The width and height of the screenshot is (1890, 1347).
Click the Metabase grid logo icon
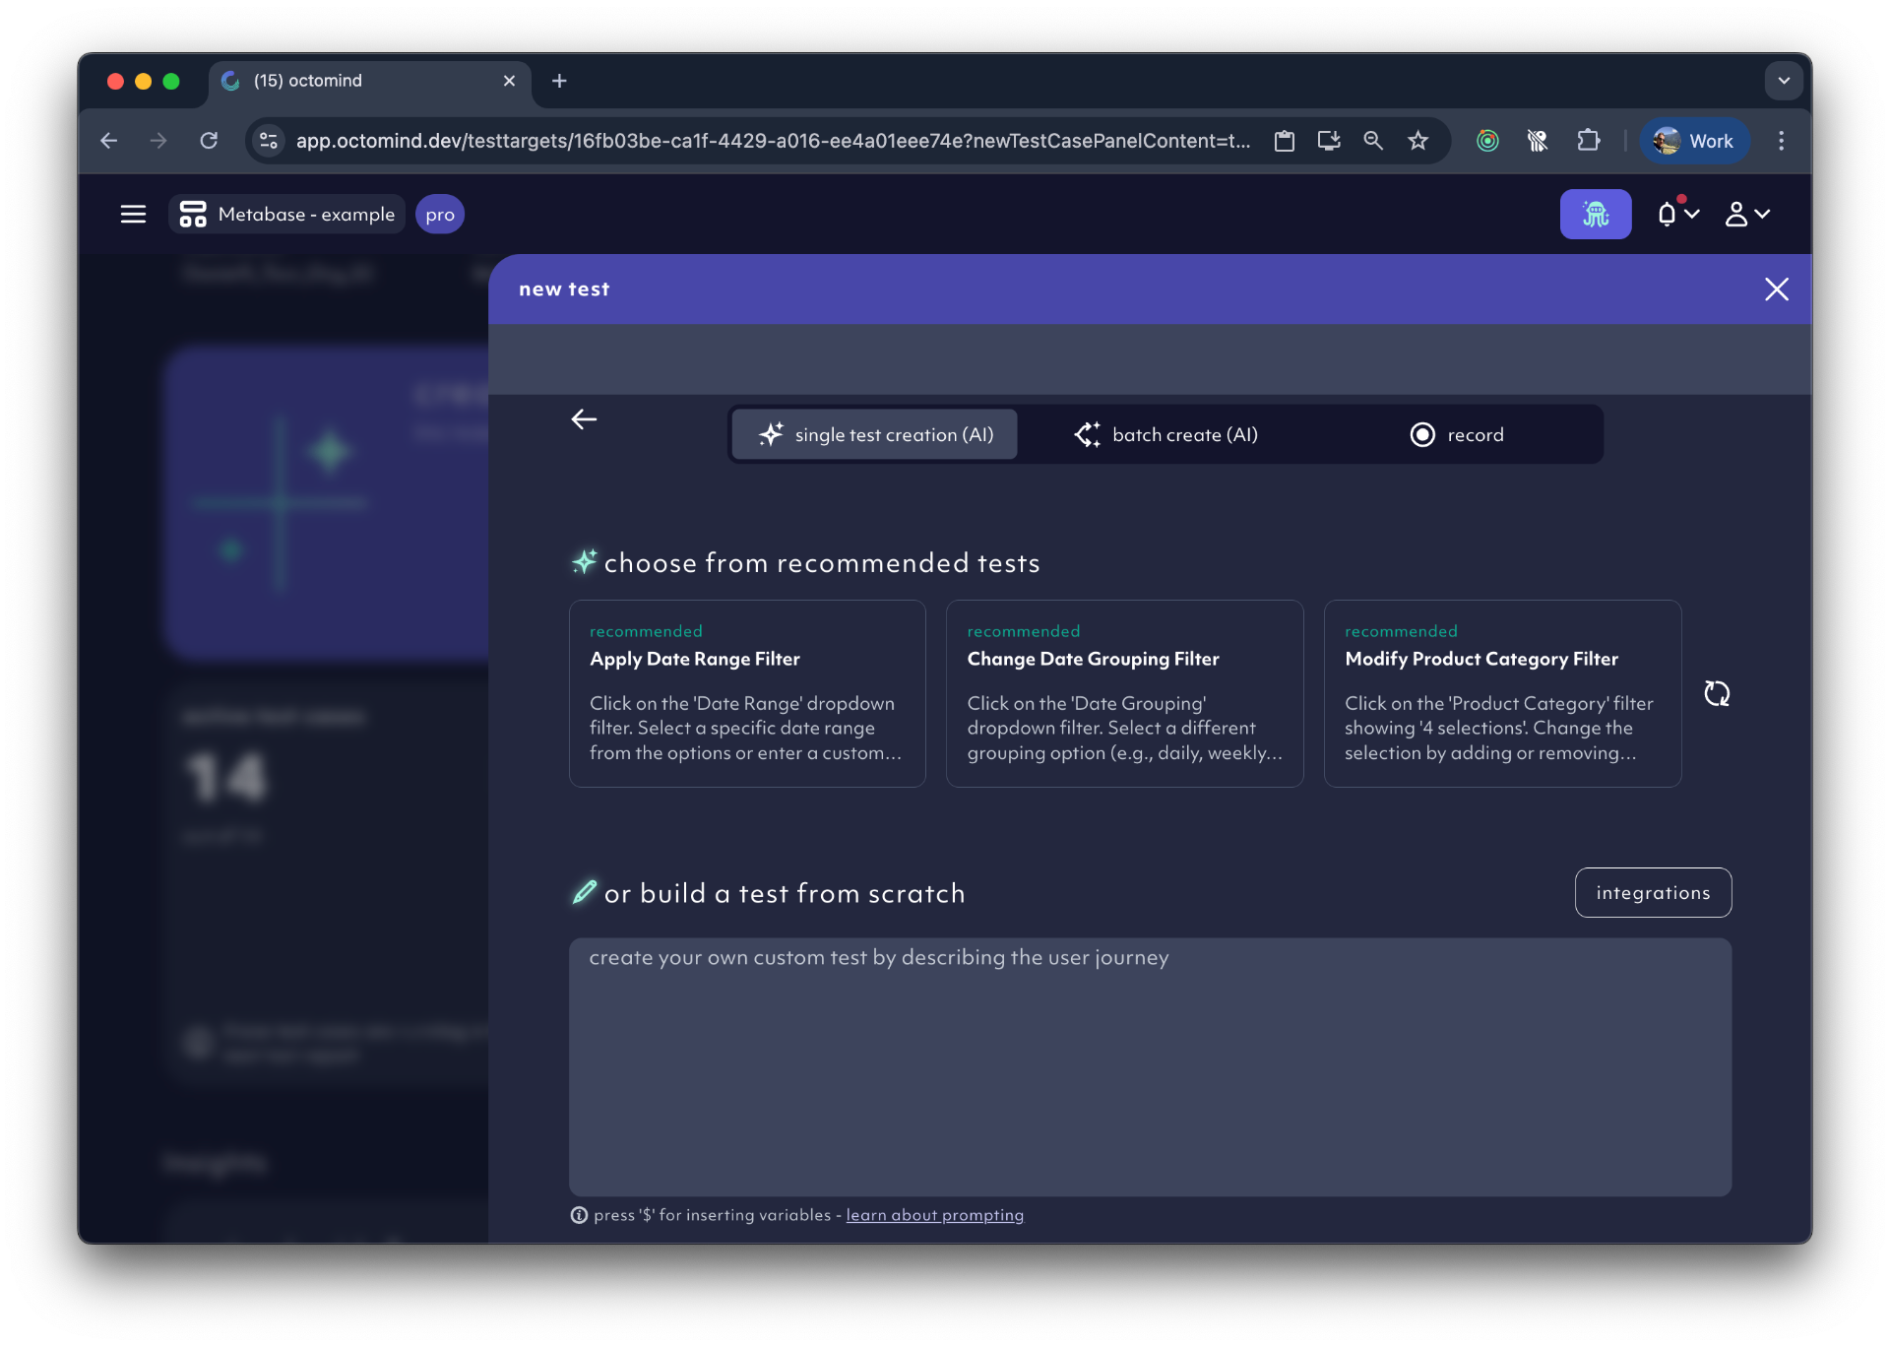pyautogui.click(x=191, y=214)
